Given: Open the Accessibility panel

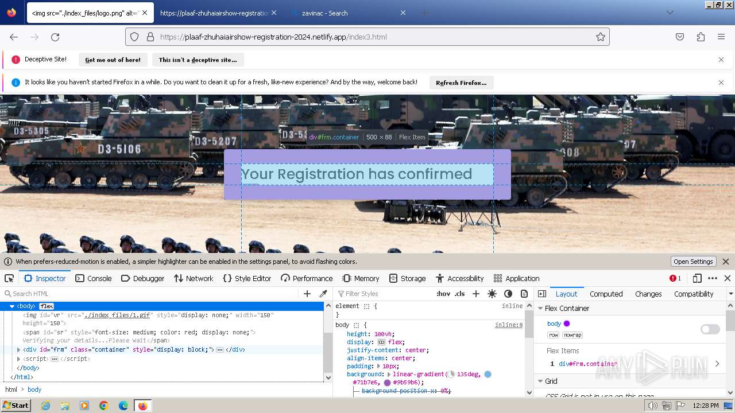Looking at the screenshot, I should 459,278.
